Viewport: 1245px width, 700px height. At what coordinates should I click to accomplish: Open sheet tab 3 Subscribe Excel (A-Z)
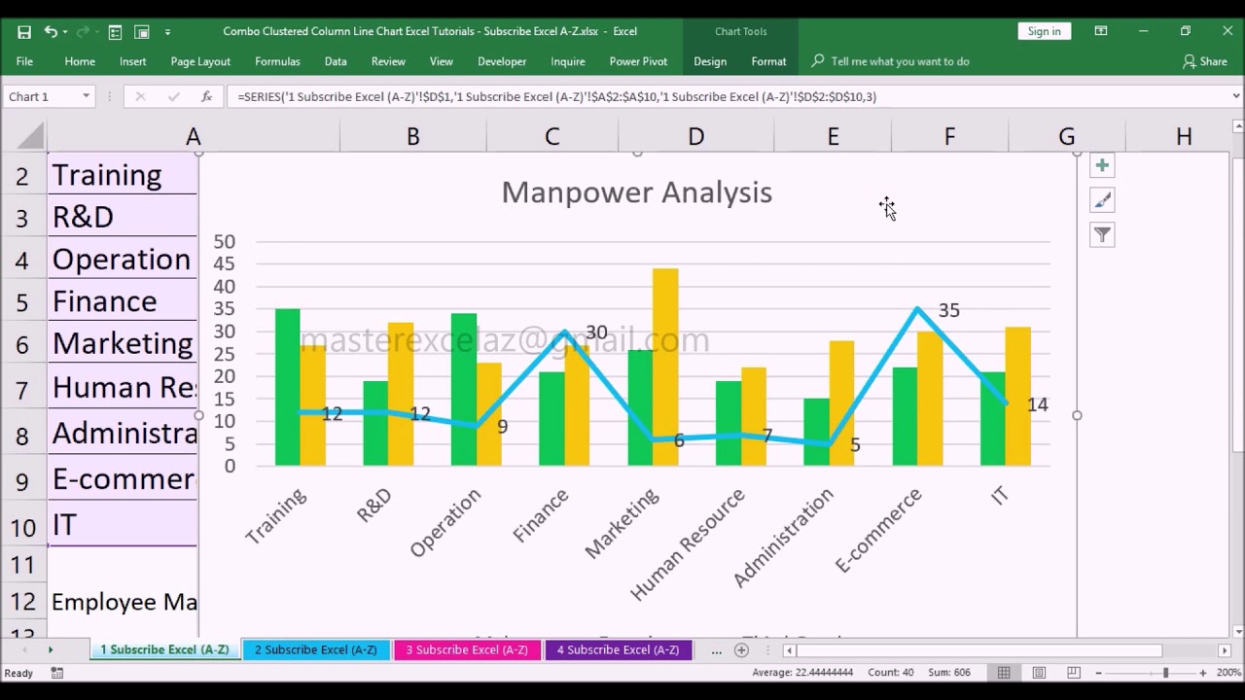pyautogui.click(x=467, y=649)
